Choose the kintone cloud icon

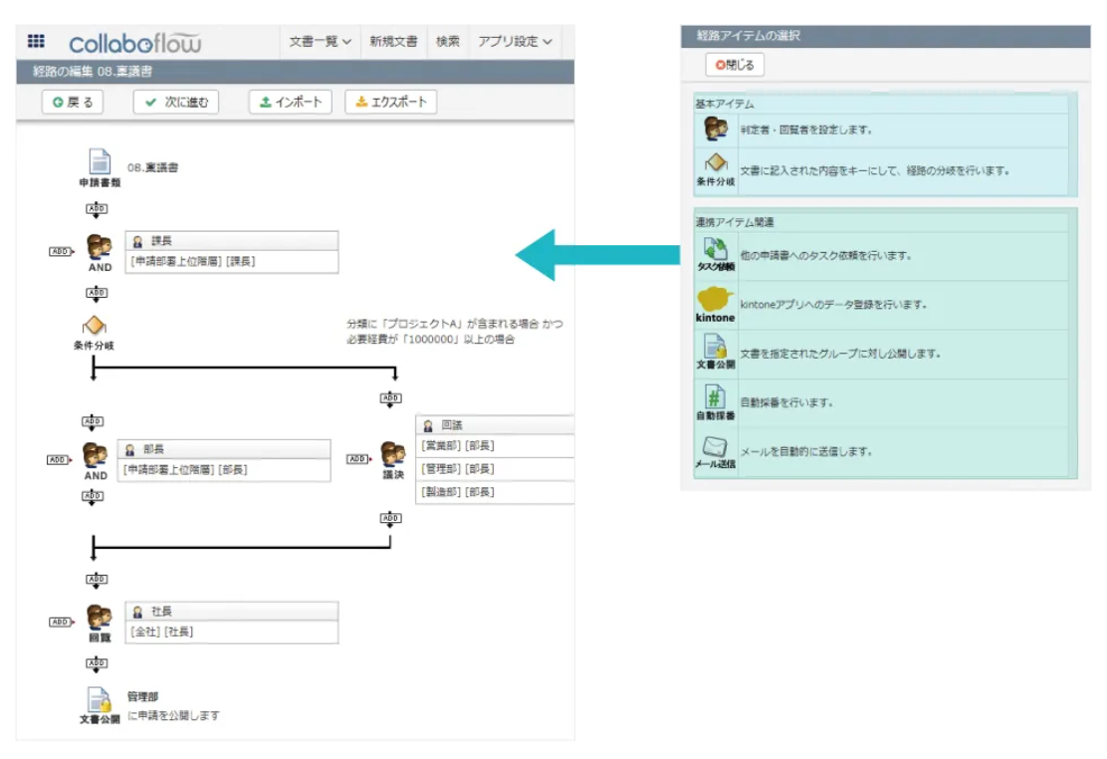click(716, 299)
